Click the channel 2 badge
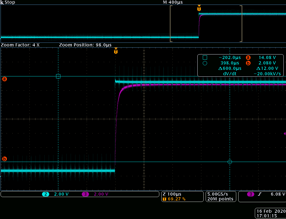This screenshot has width=286, height=219. [45, 194]
